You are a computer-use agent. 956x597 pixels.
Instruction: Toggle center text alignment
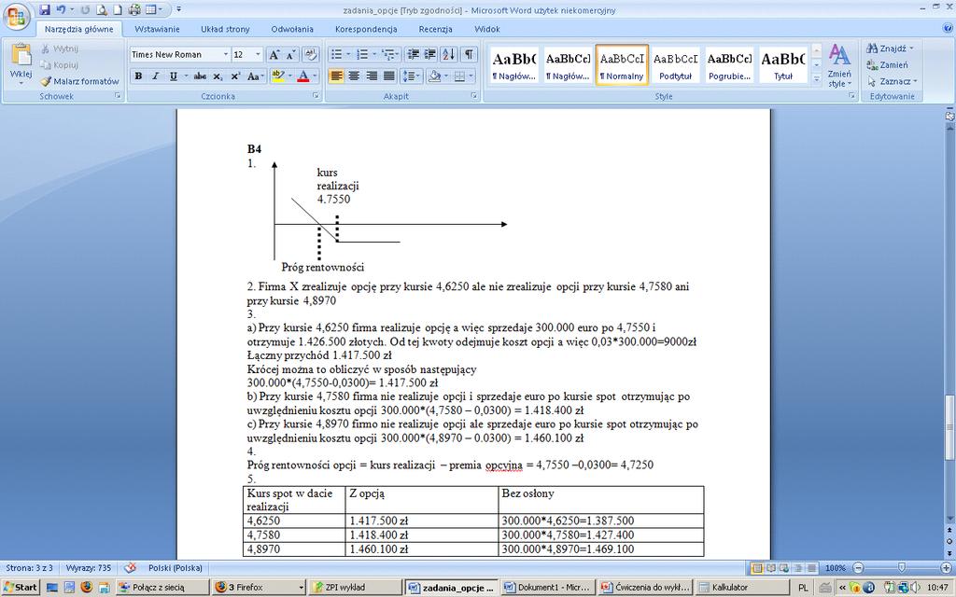coord(354,76)
